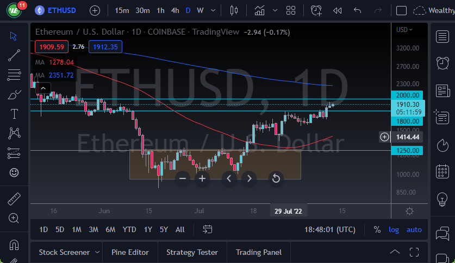This screenshot has width=455, height=263.
Task: Toggle magnet mode snapping
Action: [14, 245]
